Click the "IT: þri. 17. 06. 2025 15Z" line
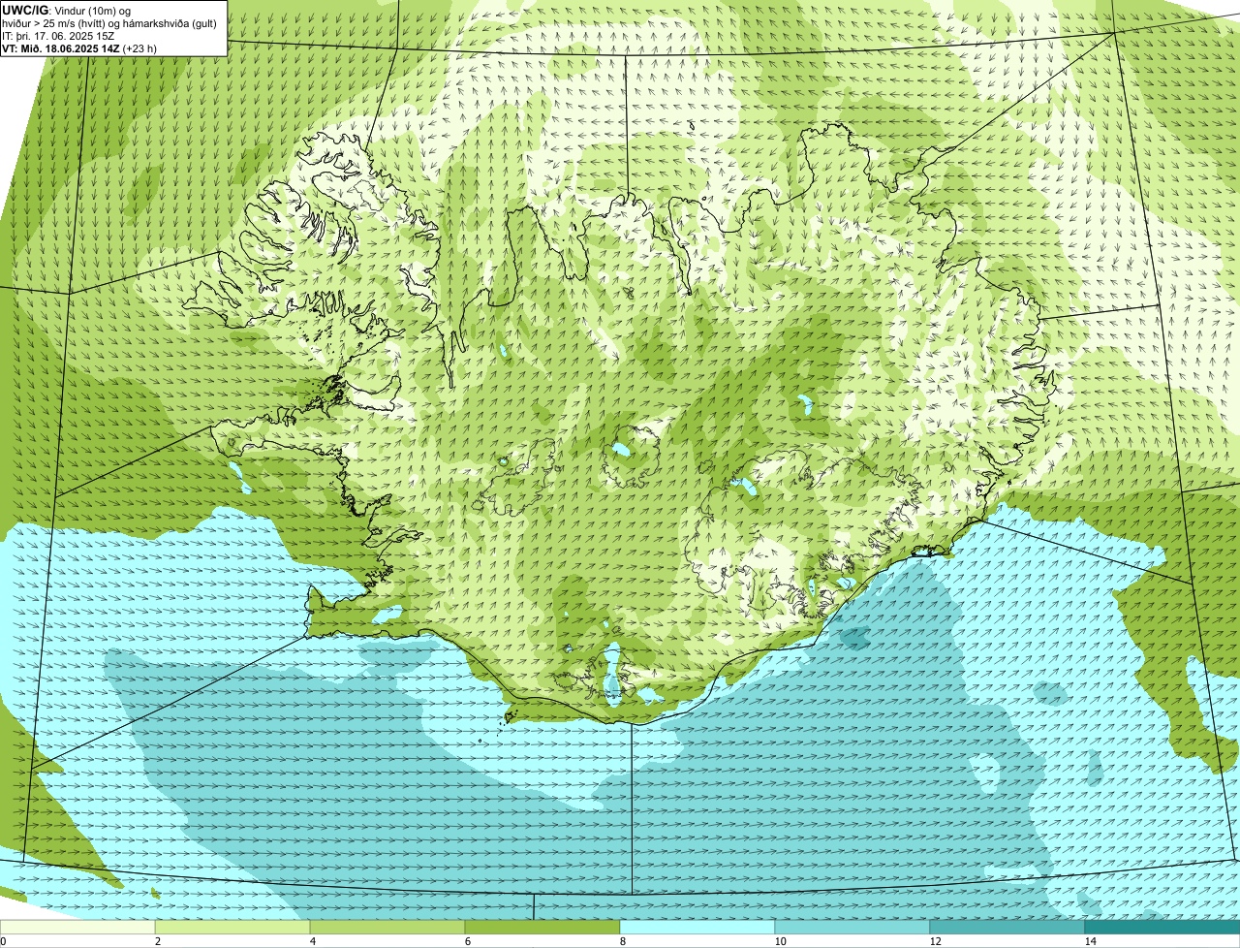1240x948 pixels. tap(60, 36)
